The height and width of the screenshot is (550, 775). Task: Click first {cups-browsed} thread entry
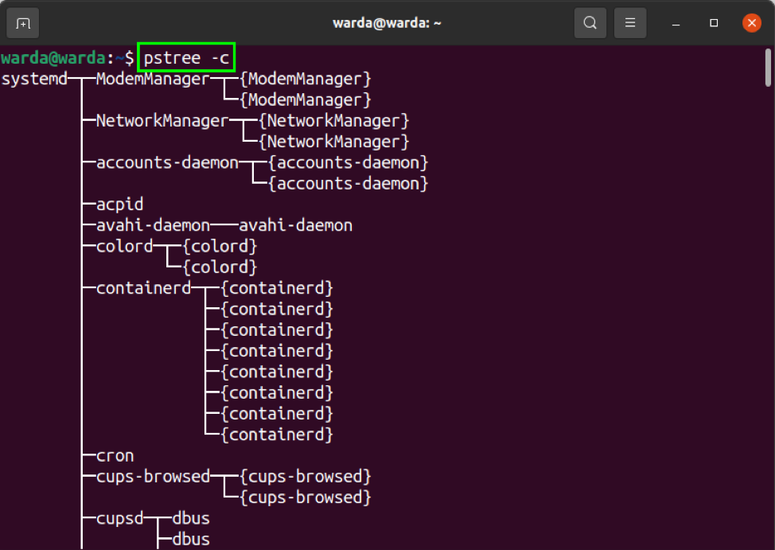pyautogui.click(x=305, y=477)
